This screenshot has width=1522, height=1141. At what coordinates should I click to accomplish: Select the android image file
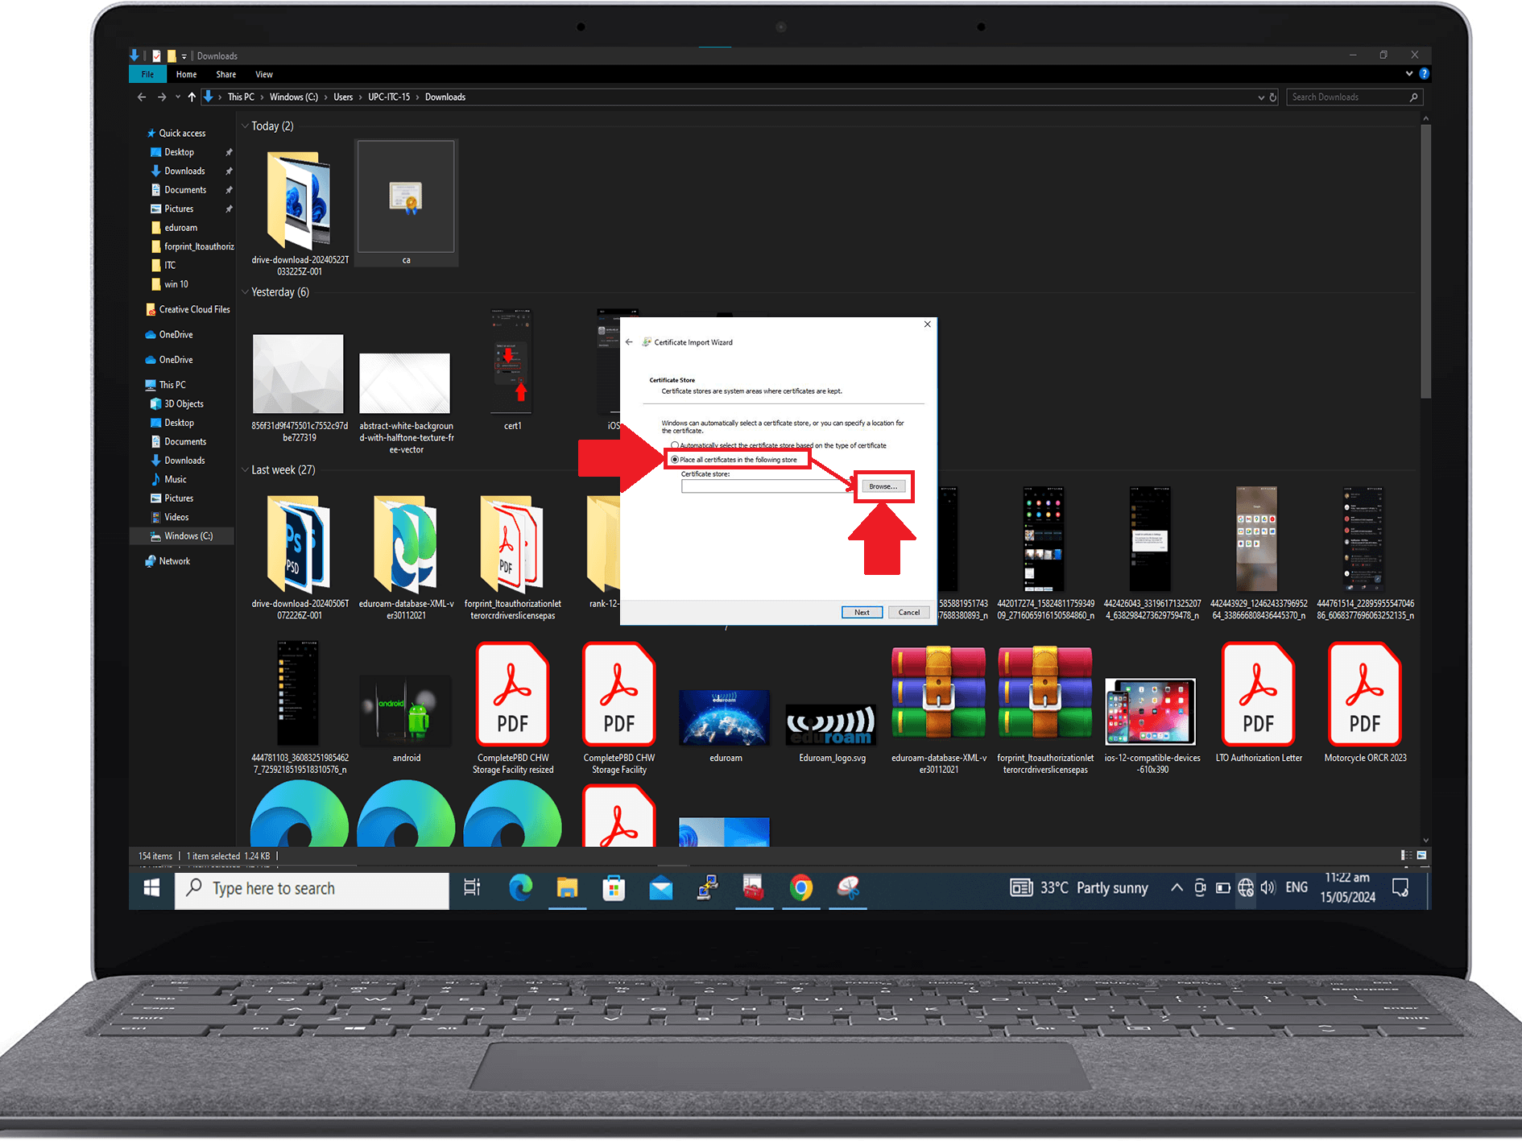(x=406, y=717)
